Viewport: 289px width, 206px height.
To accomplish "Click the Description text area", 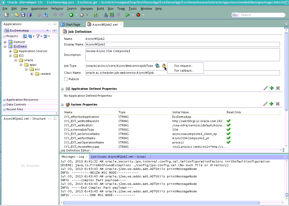I will (182, 55).
